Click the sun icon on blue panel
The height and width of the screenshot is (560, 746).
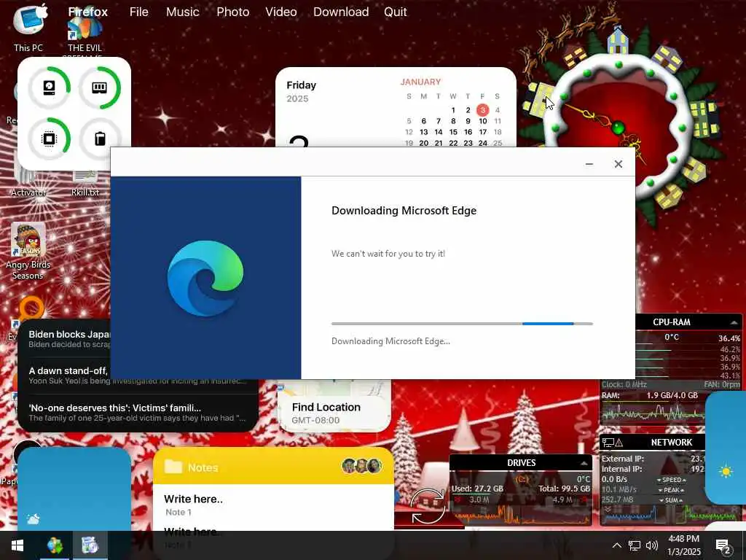[x=726, y=472]
